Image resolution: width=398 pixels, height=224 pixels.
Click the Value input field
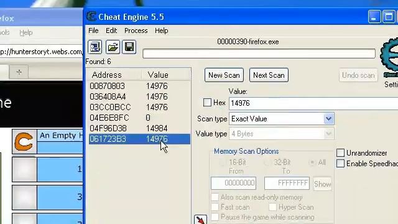(x=313, y=103)
